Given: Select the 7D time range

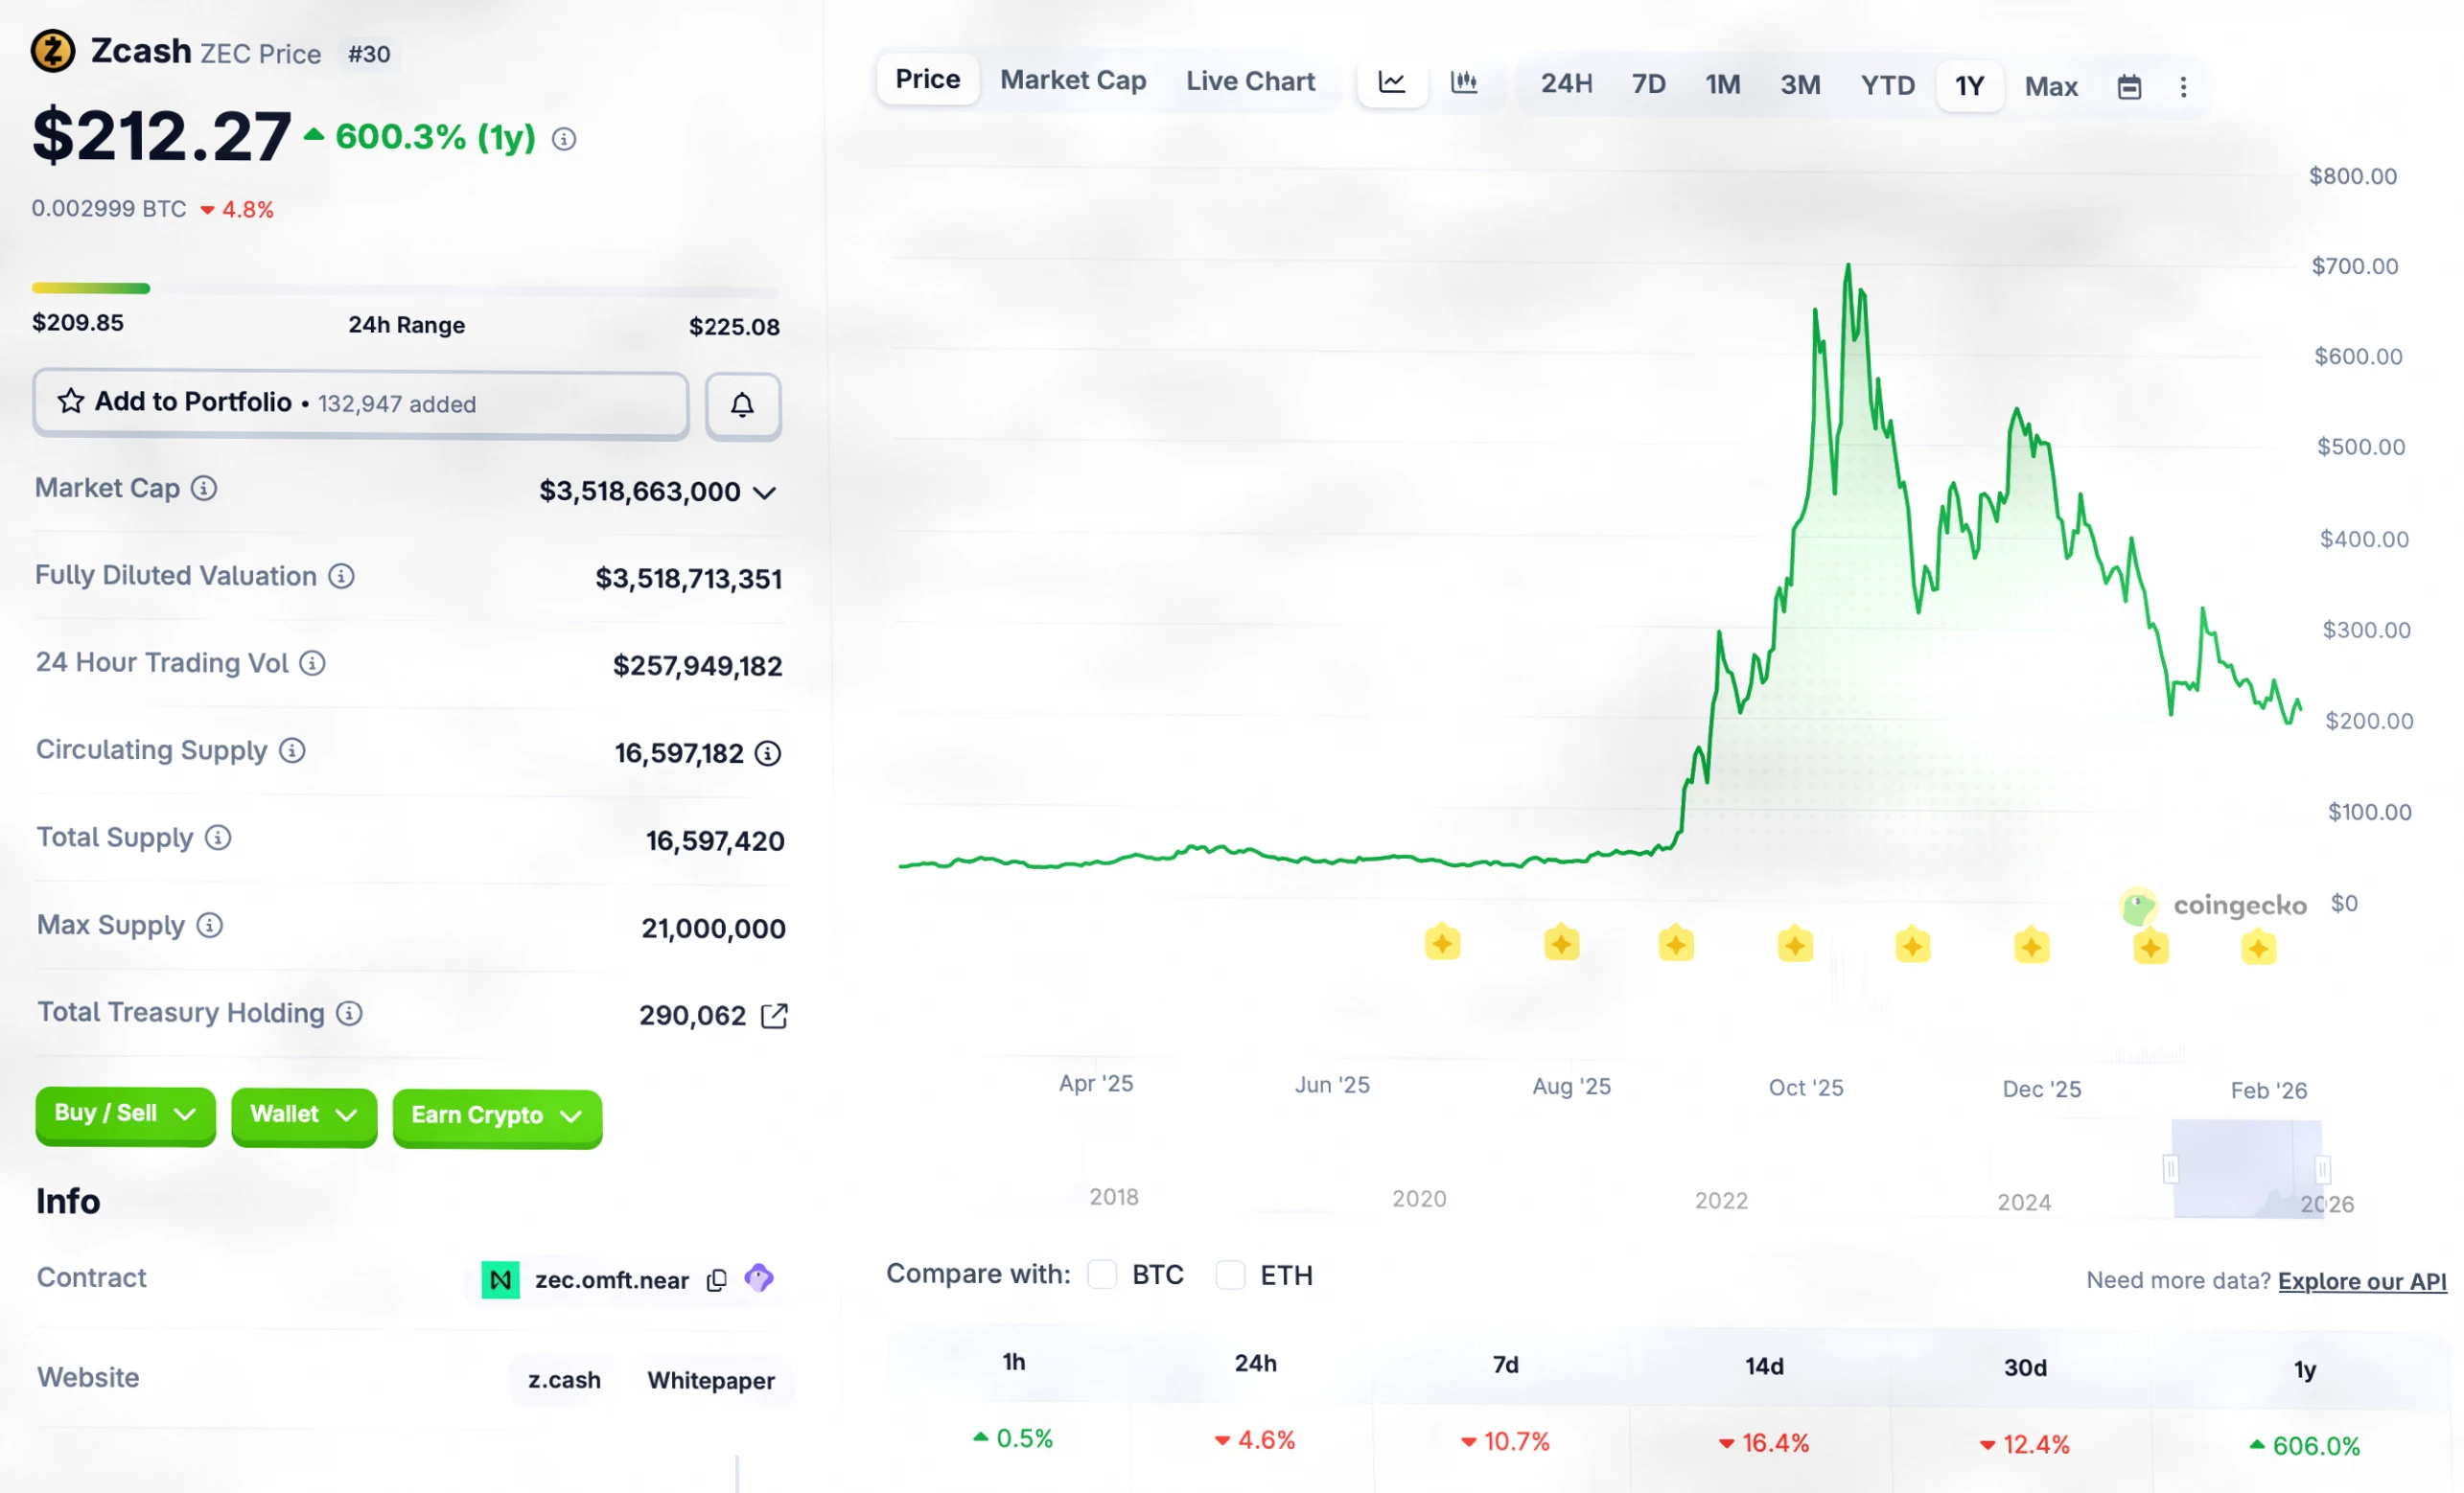Looking at the screenshot, I should click(1648, 84).
